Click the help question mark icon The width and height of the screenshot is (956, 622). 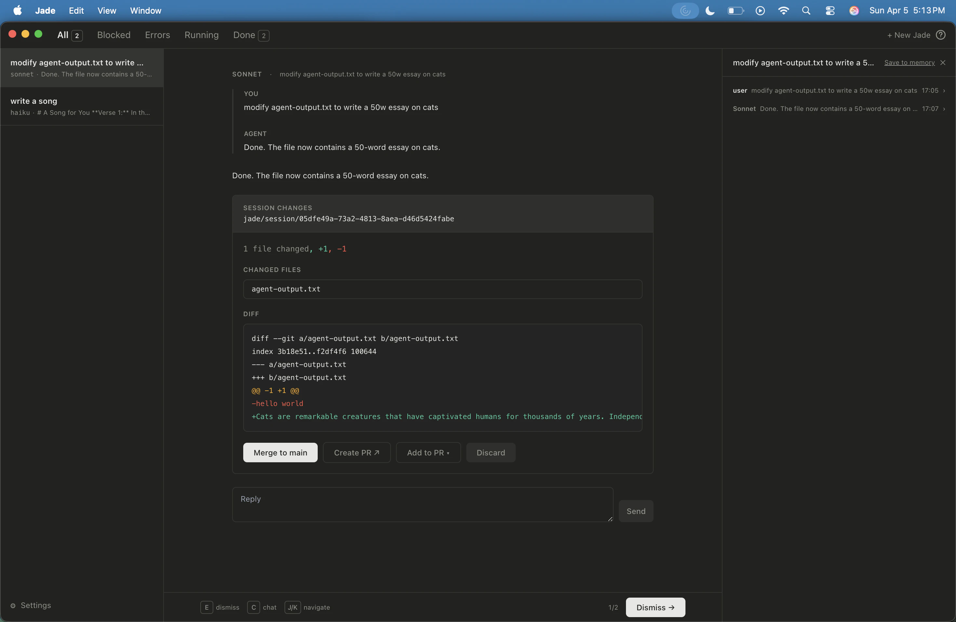click(x=940, y=35)
